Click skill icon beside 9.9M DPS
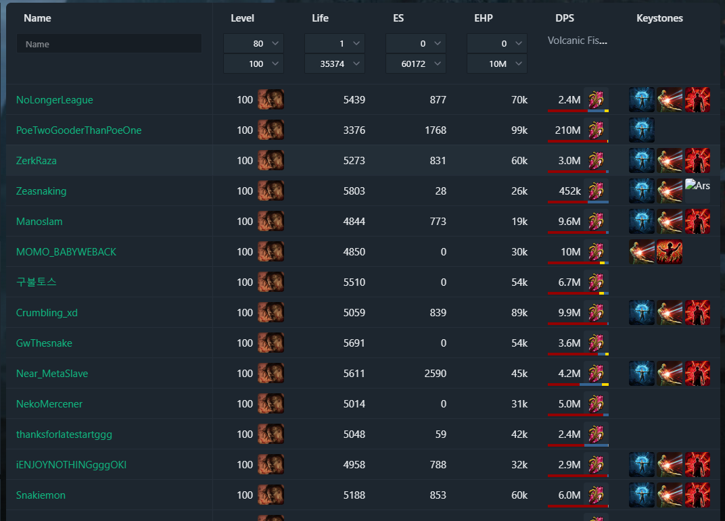 point(596,312)
